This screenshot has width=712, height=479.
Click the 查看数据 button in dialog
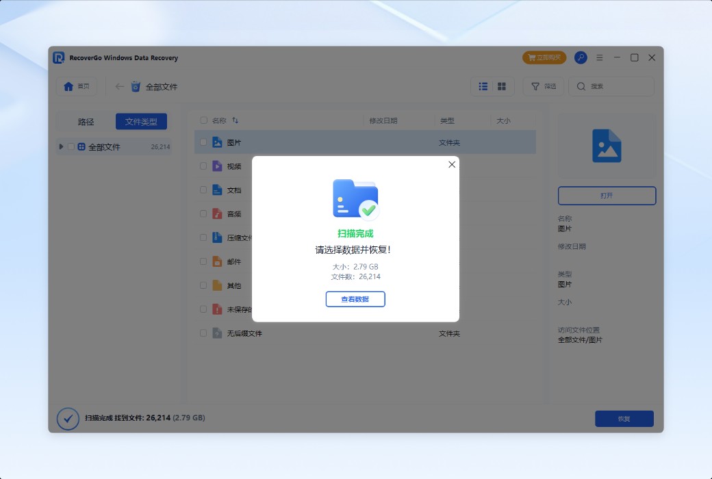point(355,299)
